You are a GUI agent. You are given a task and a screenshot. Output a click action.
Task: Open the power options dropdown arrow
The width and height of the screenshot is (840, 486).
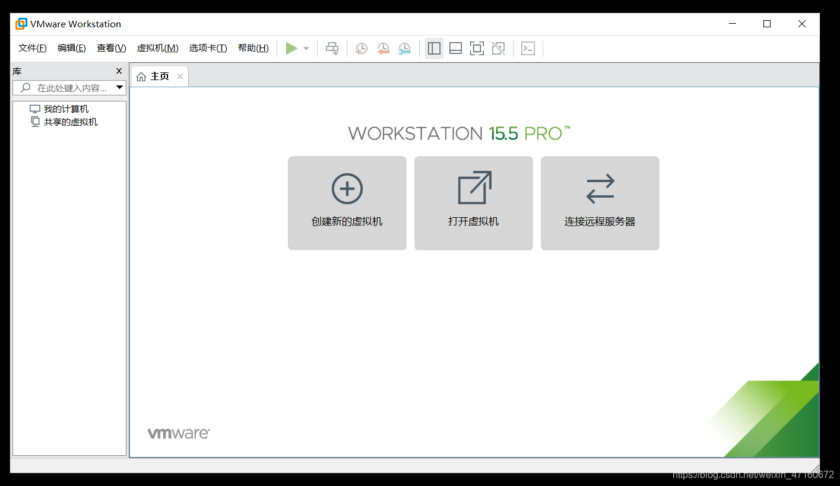pos(306,49)
